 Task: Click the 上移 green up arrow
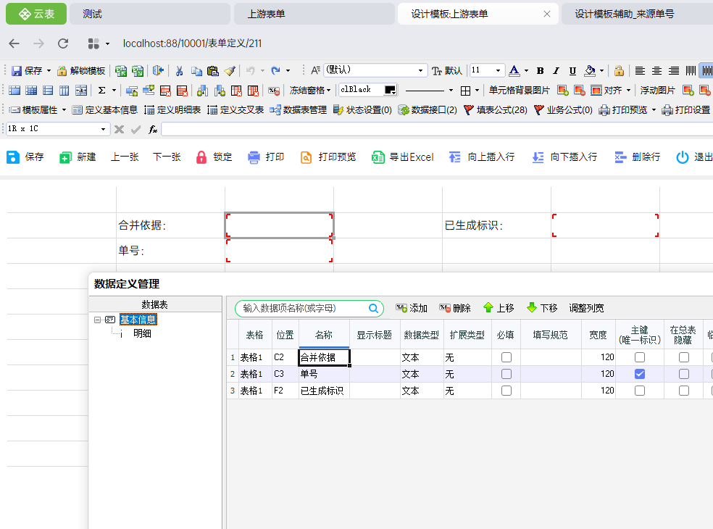point(488,308)
